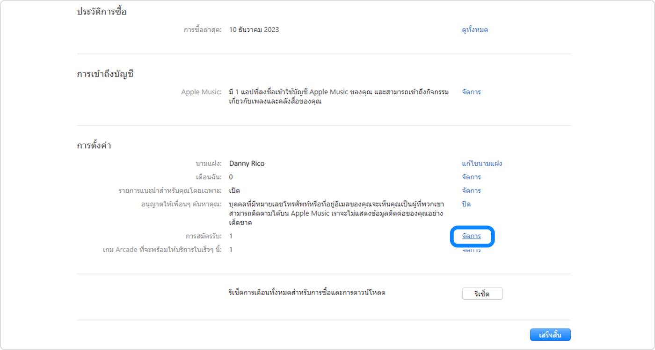The width and height of the screenshot is (655, 350).
Task: Click the value เปิด beside รายการแนะนำสำหรับคุณโดยเฉพาะ
Action: pyautogui.click(x=235, y=191)
